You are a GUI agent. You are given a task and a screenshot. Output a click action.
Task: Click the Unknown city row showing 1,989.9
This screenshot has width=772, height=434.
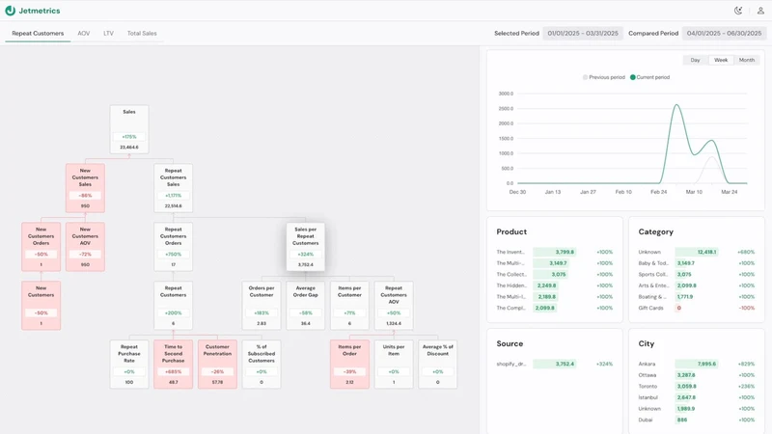696,408
